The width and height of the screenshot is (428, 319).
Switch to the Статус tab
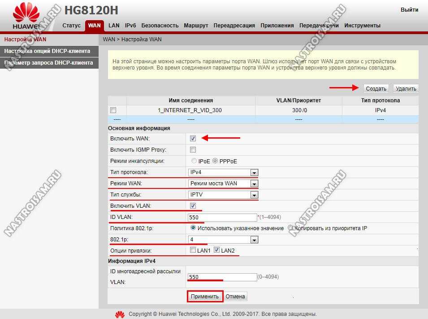pos(72,26)
